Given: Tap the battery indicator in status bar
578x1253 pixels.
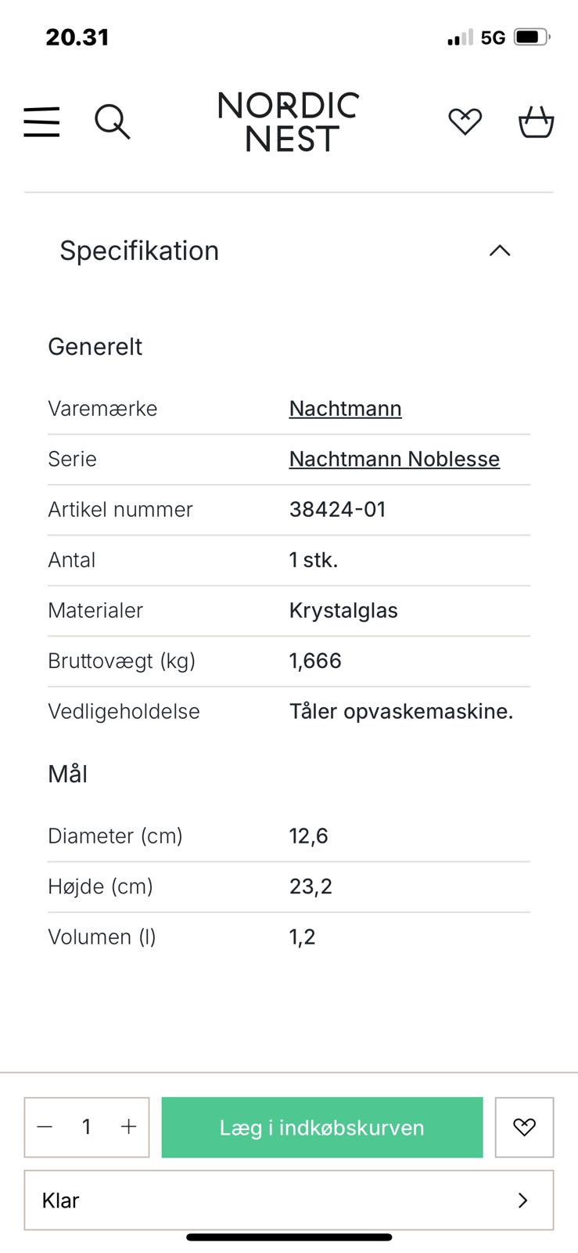Looking at the screenshot, I should click(532, 37).
